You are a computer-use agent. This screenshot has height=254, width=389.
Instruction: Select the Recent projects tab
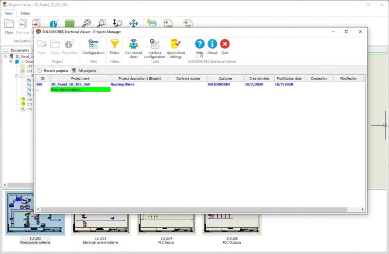coord(53,70)
